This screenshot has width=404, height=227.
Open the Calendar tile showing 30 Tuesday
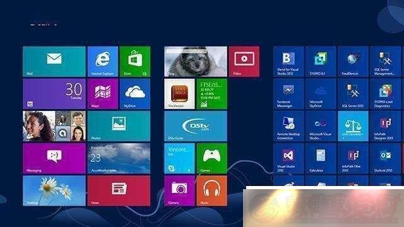pyautogui.click(x=54, y=94)
